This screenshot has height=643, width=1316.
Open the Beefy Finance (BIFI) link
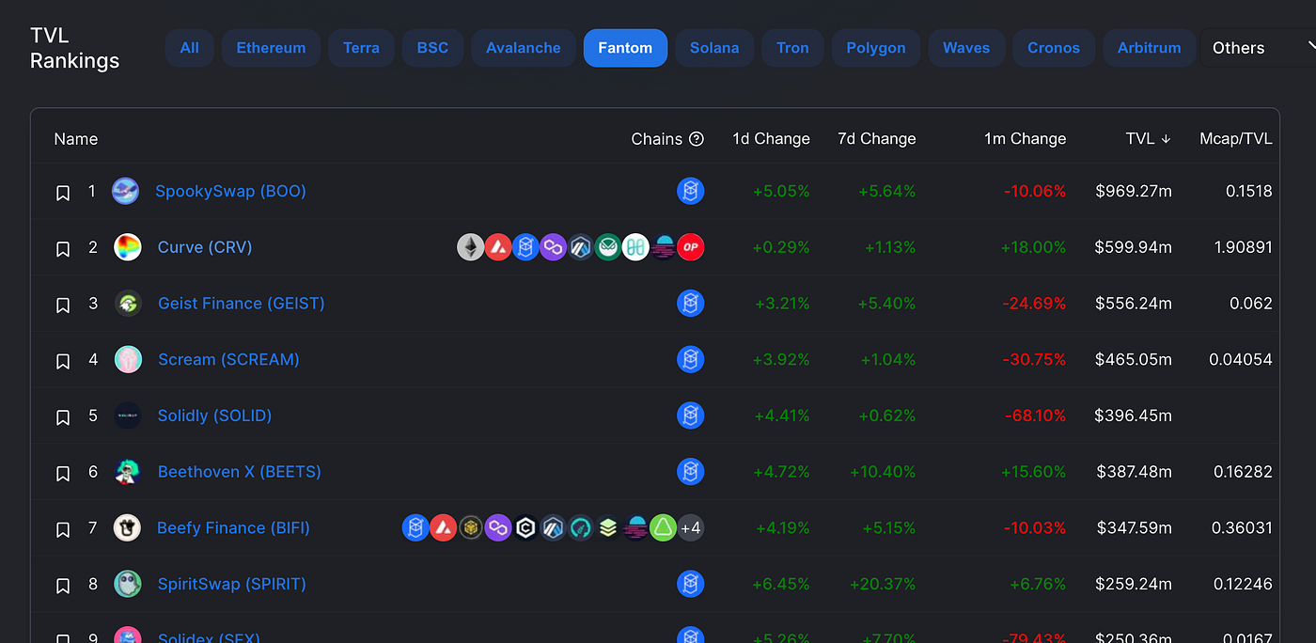[233, 527]
